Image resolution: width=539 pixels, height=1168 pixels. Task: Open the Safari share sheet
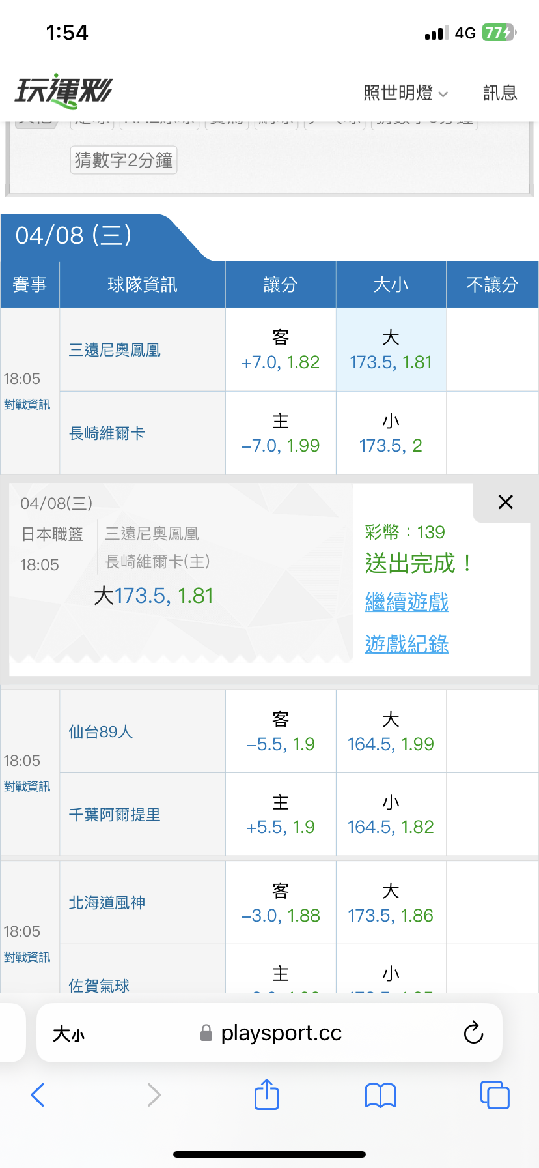266,1094
